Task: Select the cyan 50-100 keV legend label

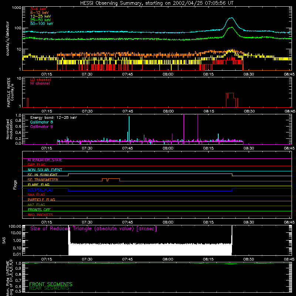Action: coord(42,24)
